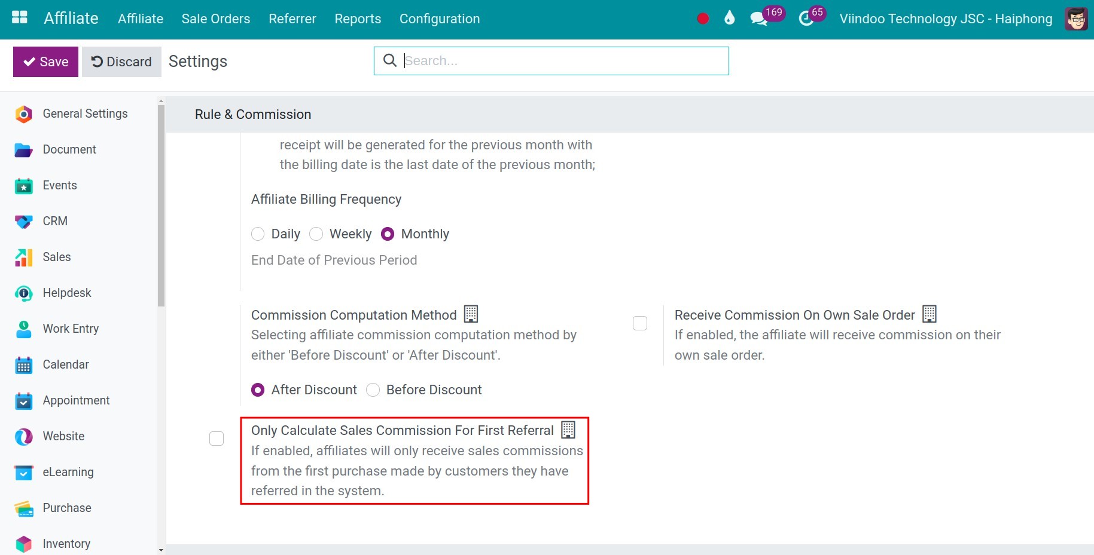Click the company building icon beside Commission Computation Method
1094x555 pixels.
coord(471,314)
